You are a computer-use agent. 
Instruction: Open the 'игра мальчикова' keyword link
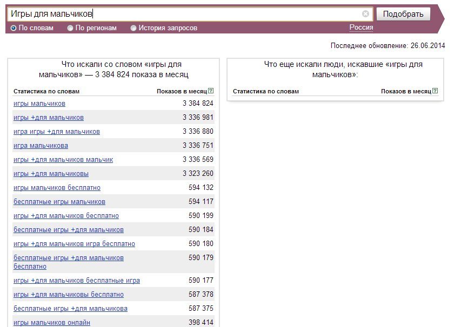(x=41, y=146)
